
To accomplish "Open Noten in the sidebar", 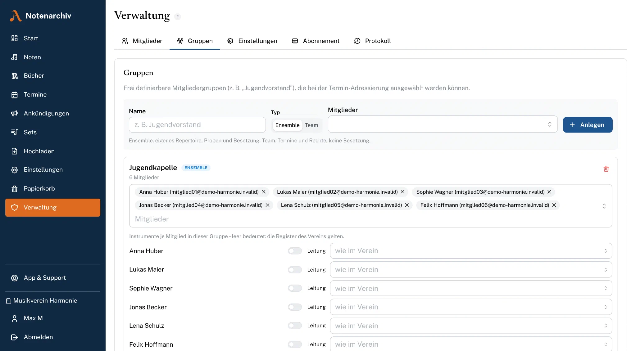I will (53, 57).
